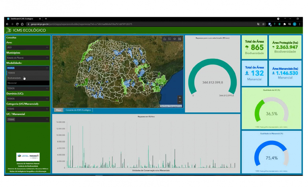Reload the page in browser

tap(17, 24)
